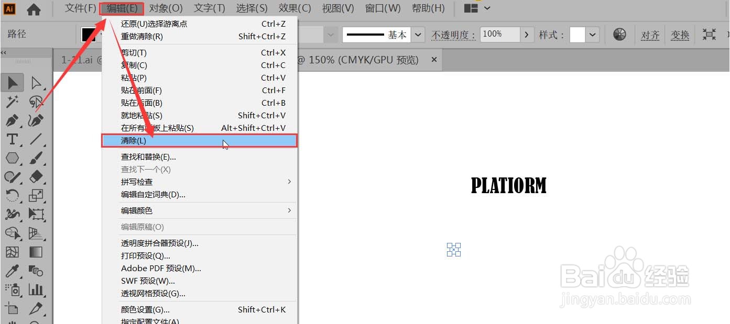Close the 150% (CMYK/GPU 预览) tab

coord(434,60)
